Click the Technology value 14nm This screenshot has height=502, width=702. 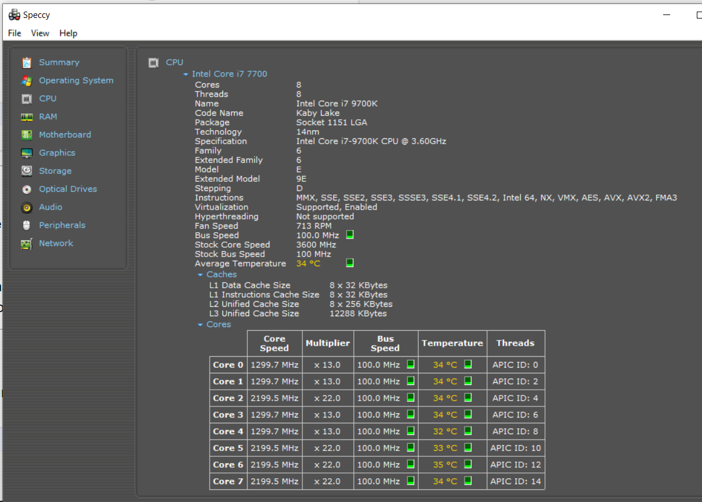308,132
